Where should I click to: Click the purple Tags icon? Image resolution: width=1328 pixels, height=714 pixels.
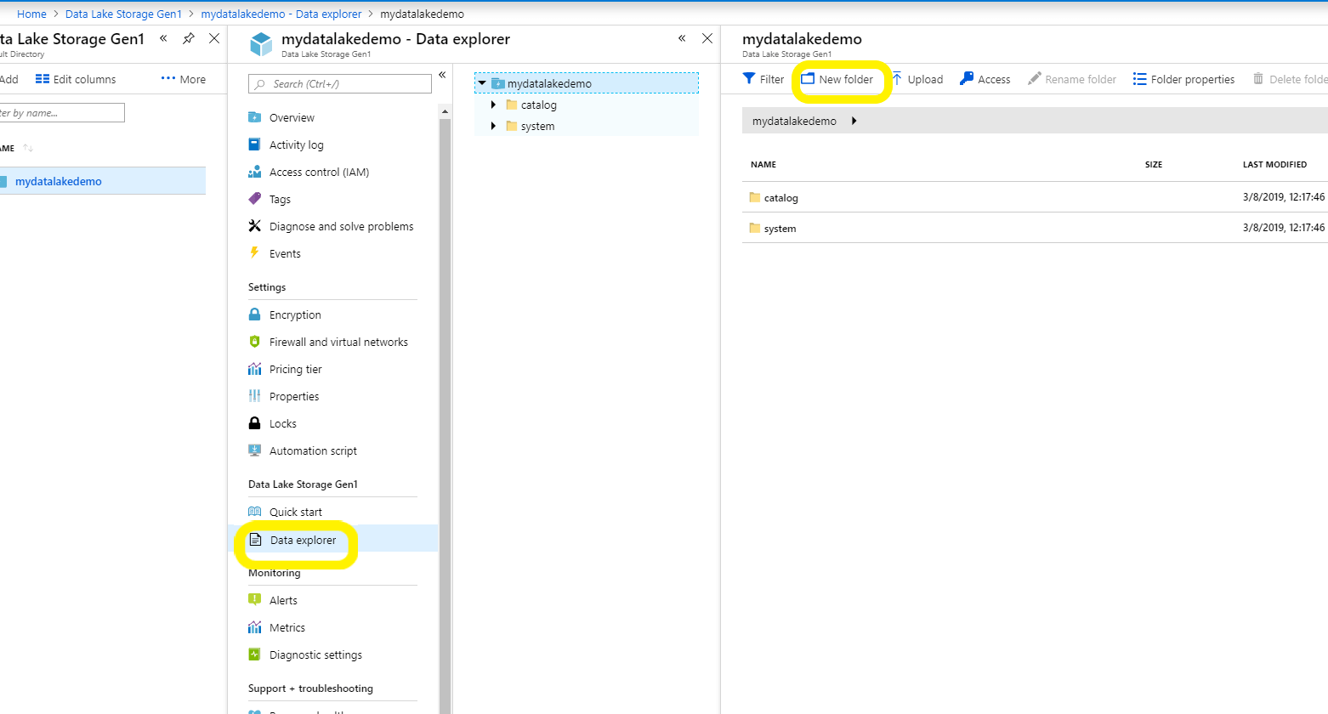(254, 199)
